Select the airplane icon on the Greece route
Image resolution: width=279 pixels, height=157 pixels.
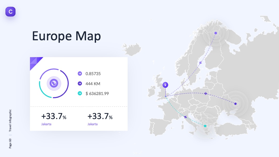click(x=185, y=117)
